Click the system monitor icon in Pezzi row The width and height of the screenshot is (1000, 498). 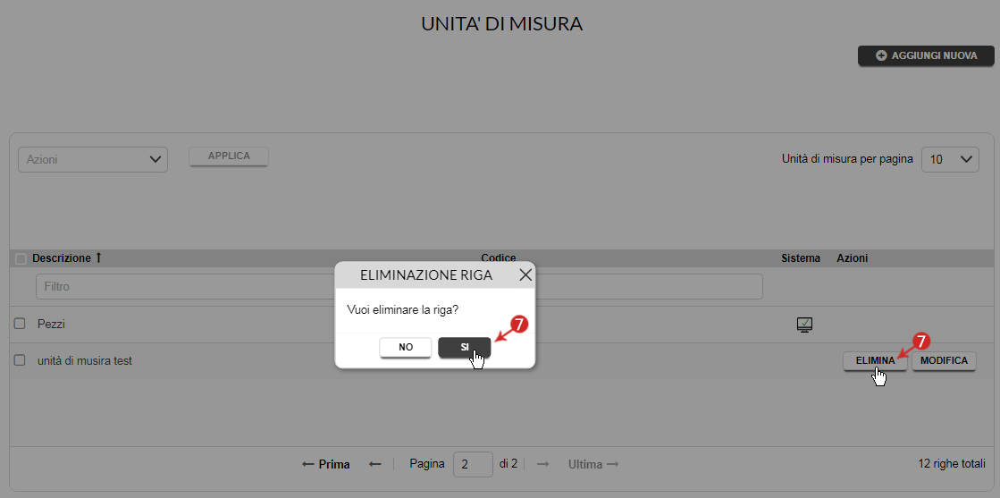pyautogui.click(x=804, y=325)
